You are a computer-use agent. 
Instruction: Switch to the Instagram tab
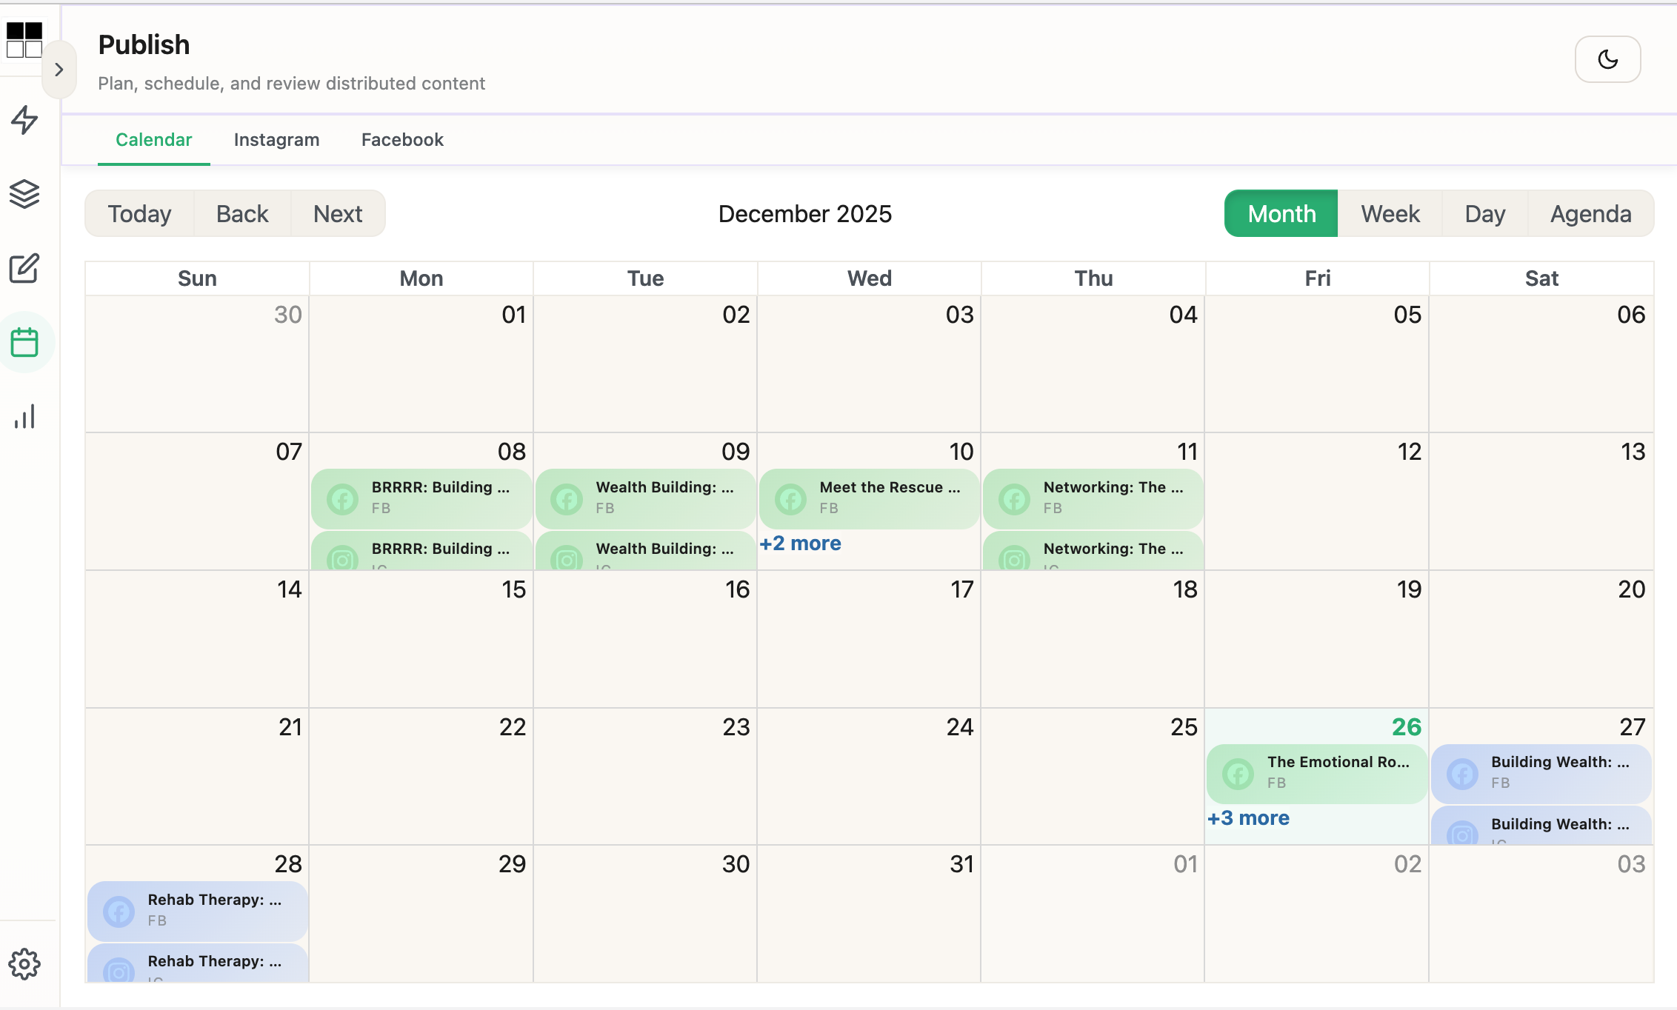pos(276,139)
